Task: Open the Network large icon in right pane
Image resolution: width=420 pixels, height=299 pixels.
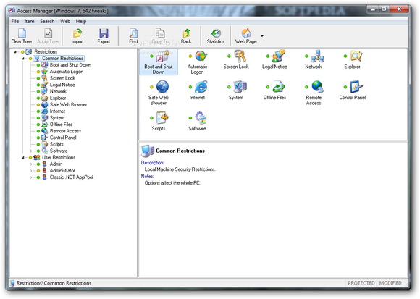Action: pos(318,56)
